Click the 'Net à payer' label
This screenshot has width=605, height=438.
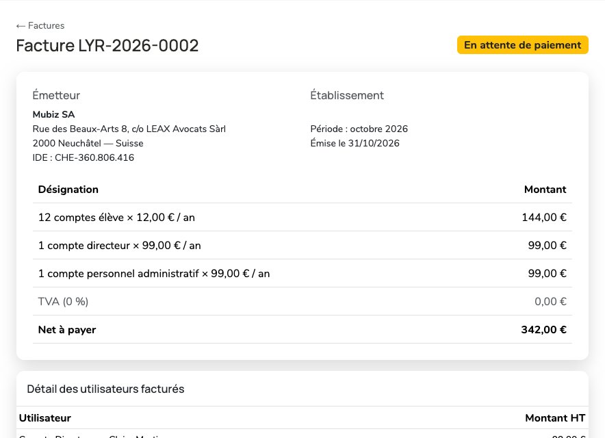pyautogui.click(x=67, y=330)
